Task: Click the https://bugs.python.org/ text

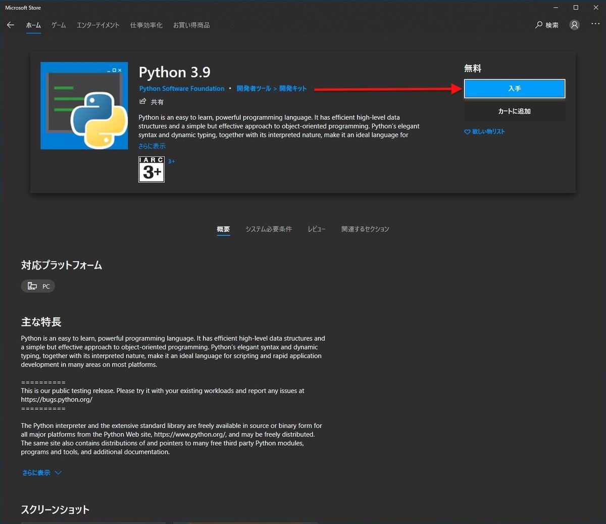Action: pos(57,399)
